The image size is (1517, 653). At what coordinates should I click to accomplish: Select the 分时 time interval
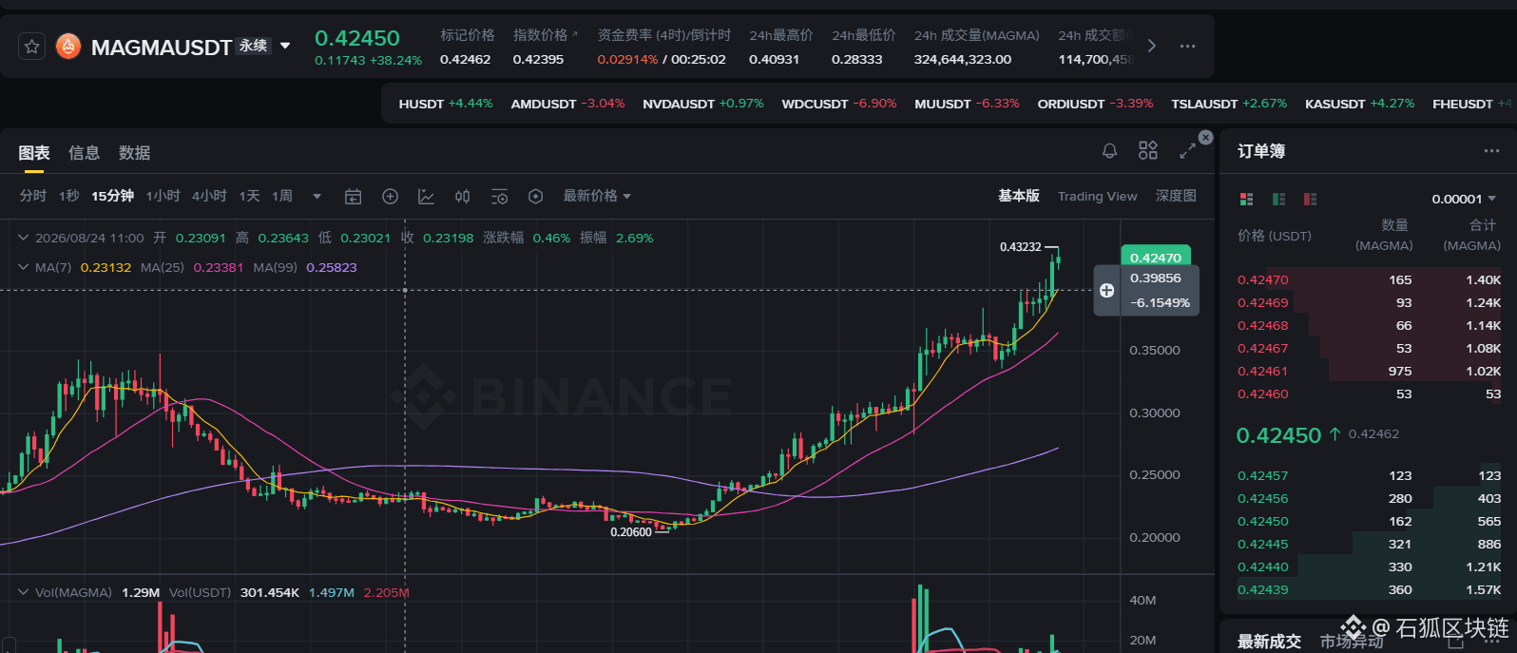[33, 196]
